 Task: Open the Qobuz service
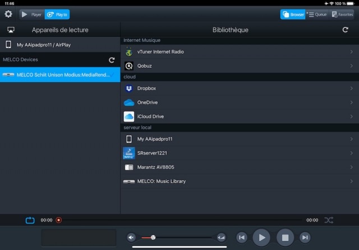point(240,66)
